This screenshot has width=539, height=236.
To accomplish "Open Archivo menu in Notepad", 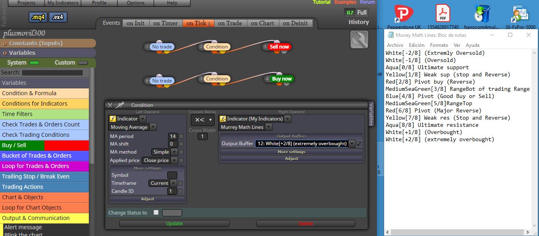I will click(395, 45).
